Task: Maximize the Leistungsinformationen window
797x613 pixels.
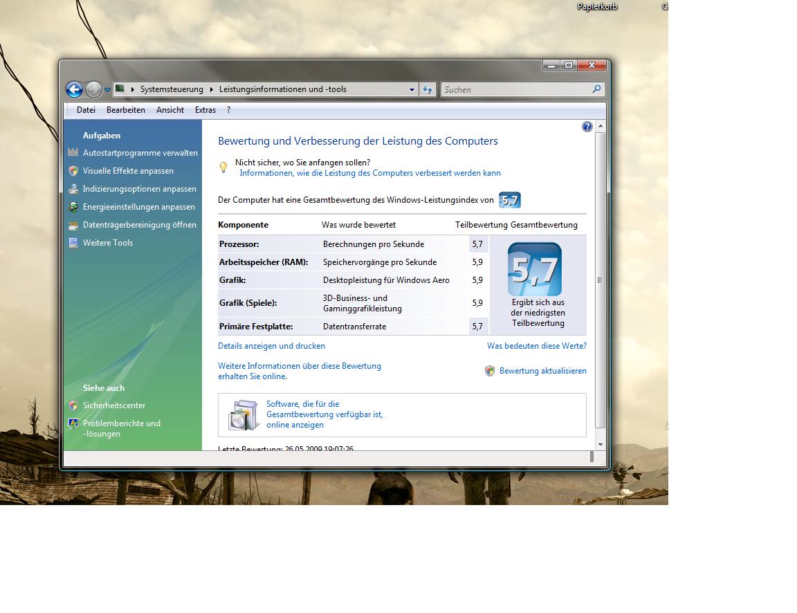Action: point(569,66)
